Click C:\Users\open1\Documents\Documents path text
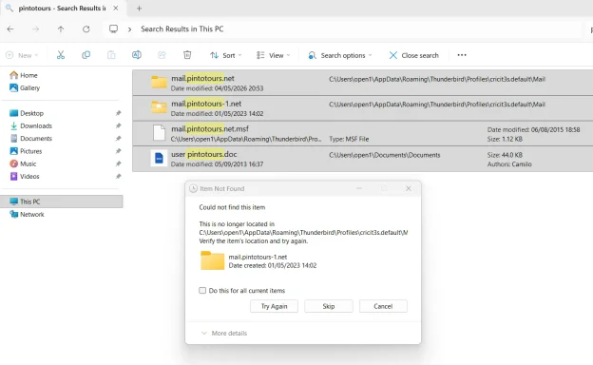593x365 pixels. point(385,155)
